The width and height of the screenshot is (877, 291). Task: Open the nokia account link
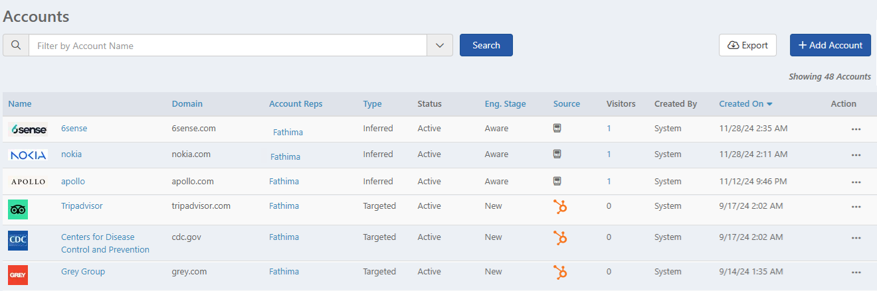[x=72, y=154]
